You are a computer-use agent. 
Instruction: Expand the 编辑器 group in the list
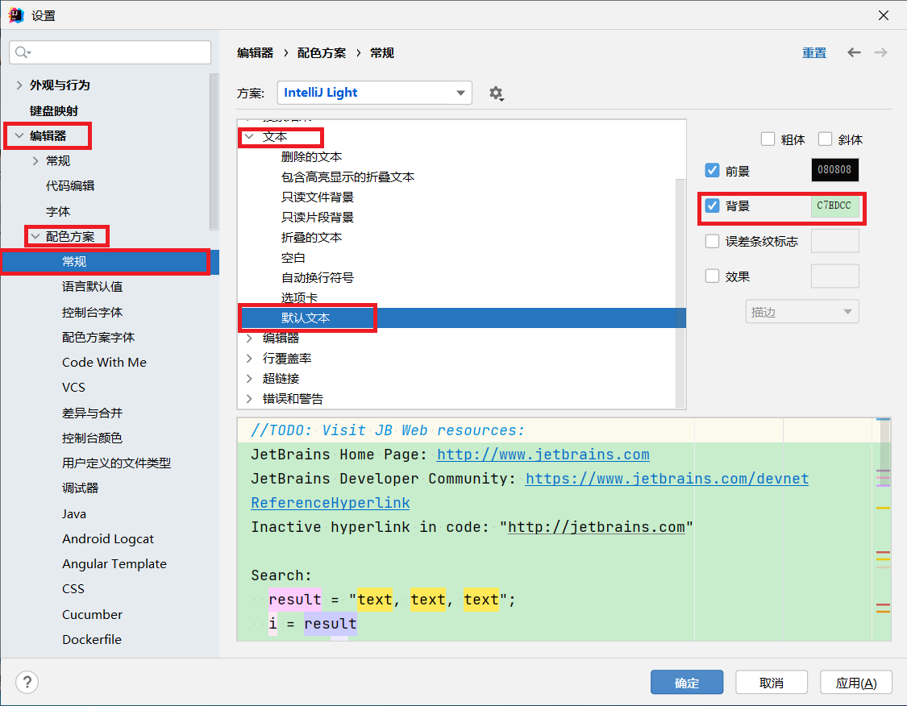click(249, 338)
